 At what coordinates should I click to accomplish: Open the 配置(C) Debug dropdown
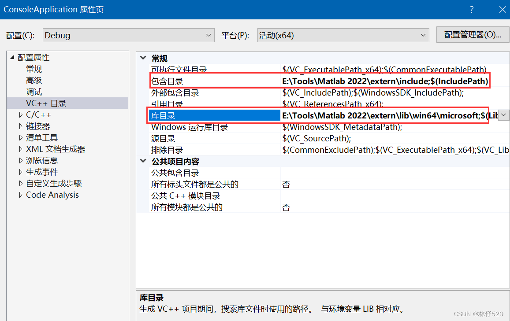click(208, 35)
